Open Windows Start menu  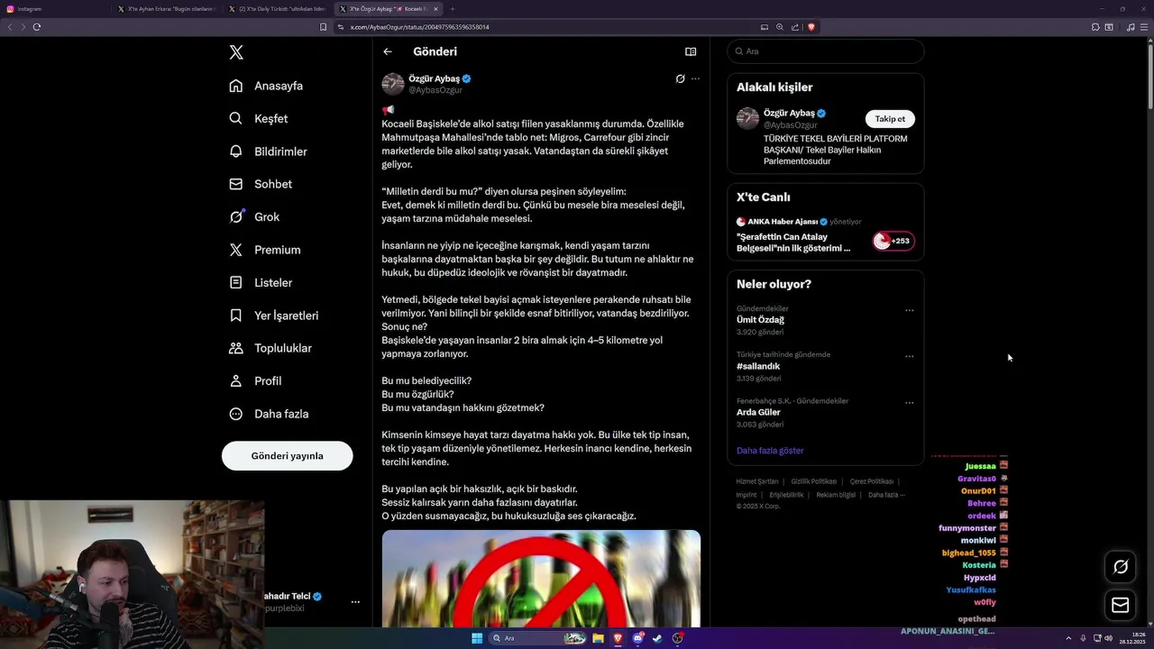pos(477,638)
